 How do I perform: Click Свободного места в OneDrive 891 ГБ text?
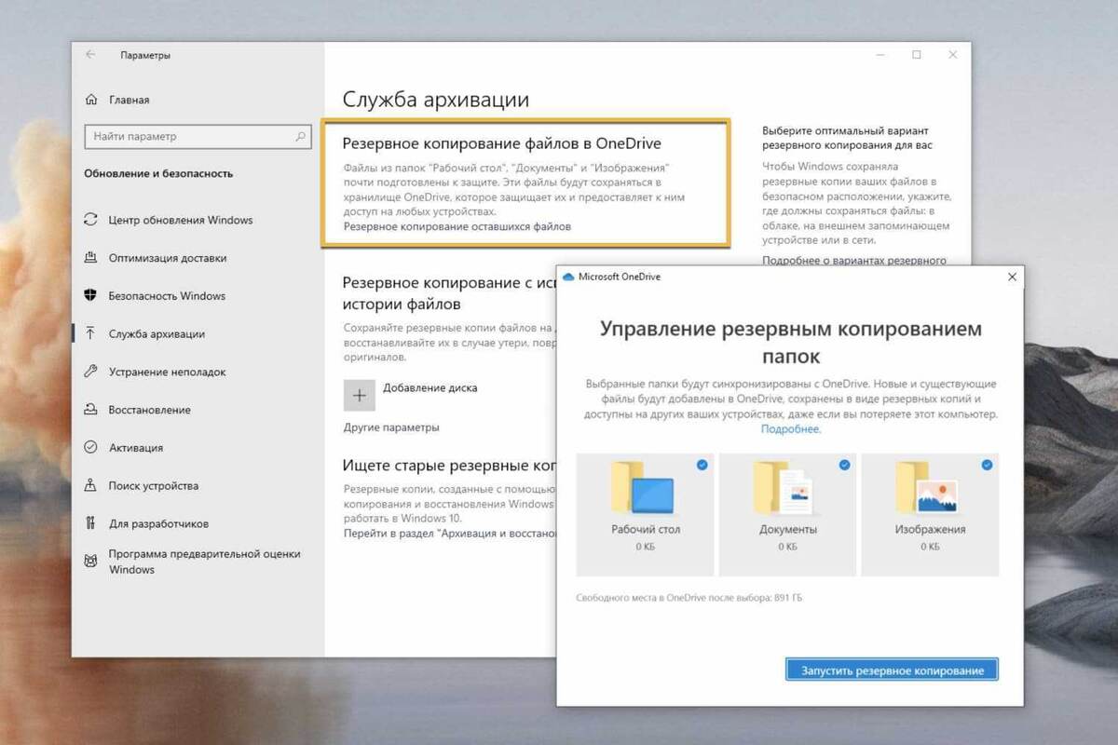(x=689, y=597)
